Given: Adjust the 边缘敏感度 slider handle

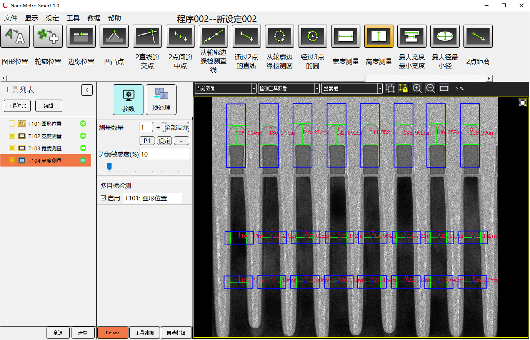Looking at the screenshot, I should click(109, 167).
